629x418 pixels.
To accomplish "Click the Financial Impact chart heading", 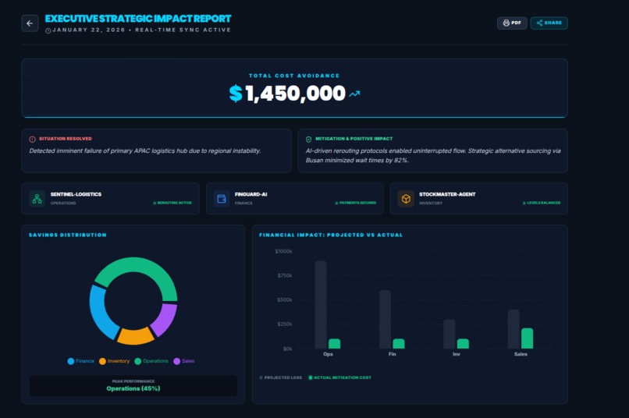I will click(331, 235).
